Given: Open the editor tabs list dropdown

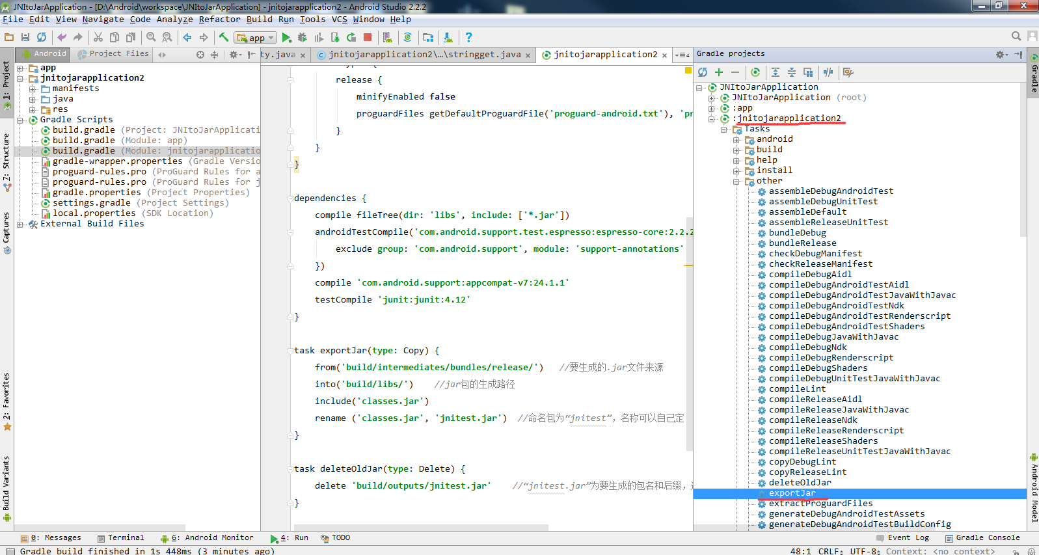Looking at the screenshot, I should pyautogui.click(x=682, y=55).
